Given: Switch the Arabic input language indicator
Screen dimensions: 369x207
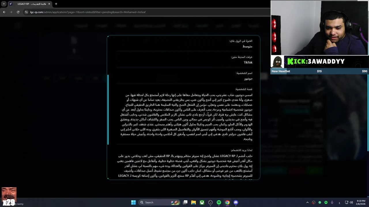Looking at the screenshot, I should 340,202.
